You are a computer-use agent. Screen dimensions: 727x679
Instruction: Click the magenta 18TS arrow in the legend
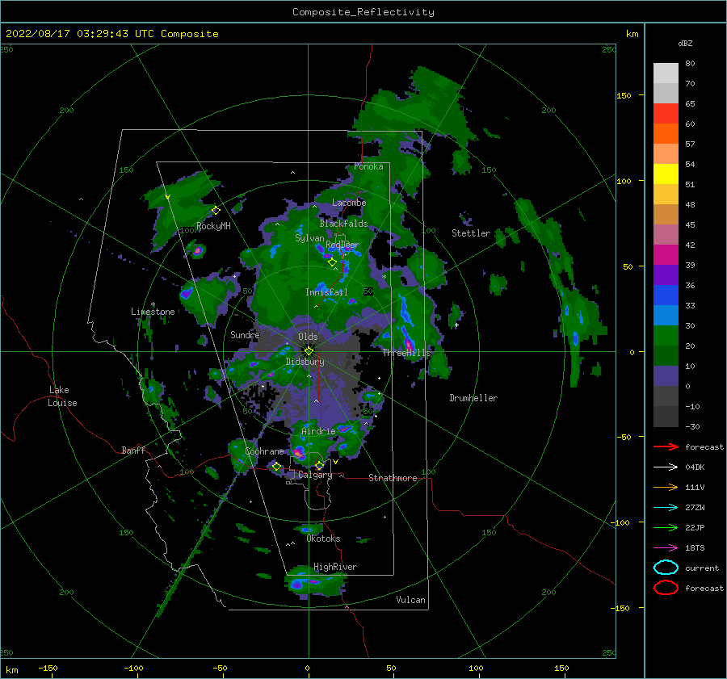(666, 548)
